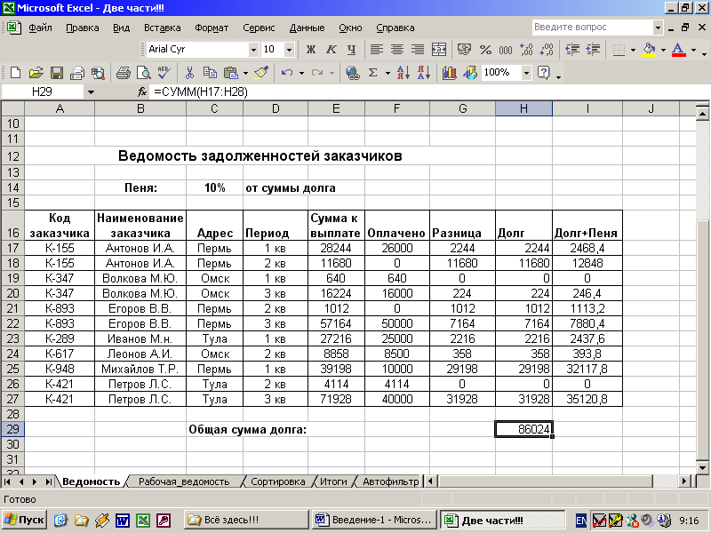Click the Пуск start button
This screenshot has width=711, height=533.
coord(25,520)
